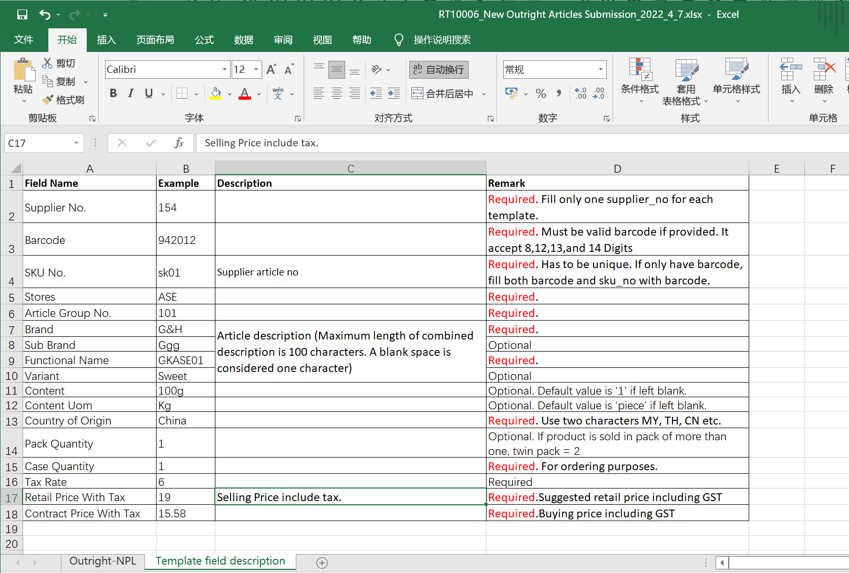Toggle Bold formatting
849x573 pixels.
coord(113,93)
